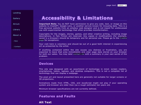Click the Accessibility & Limitations heading
Screen dimensions: 141x105
tap(77, 18)
